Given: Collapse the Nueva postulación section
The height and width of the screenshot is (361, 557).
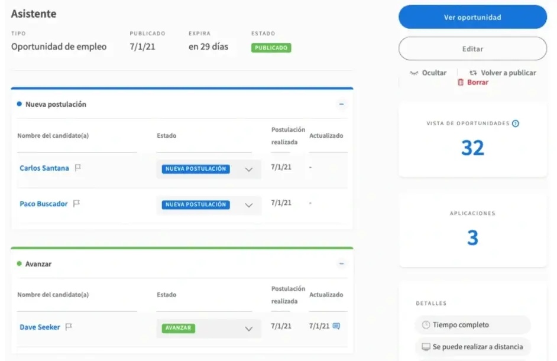Looking at the screenshot, I should [x=341, y=104].
